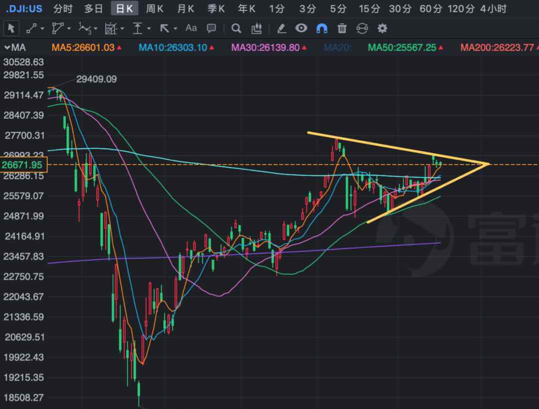The image size is (539, 409).
Task: Expand the arrow annotation tool dropdown
Action: [175, 28]
